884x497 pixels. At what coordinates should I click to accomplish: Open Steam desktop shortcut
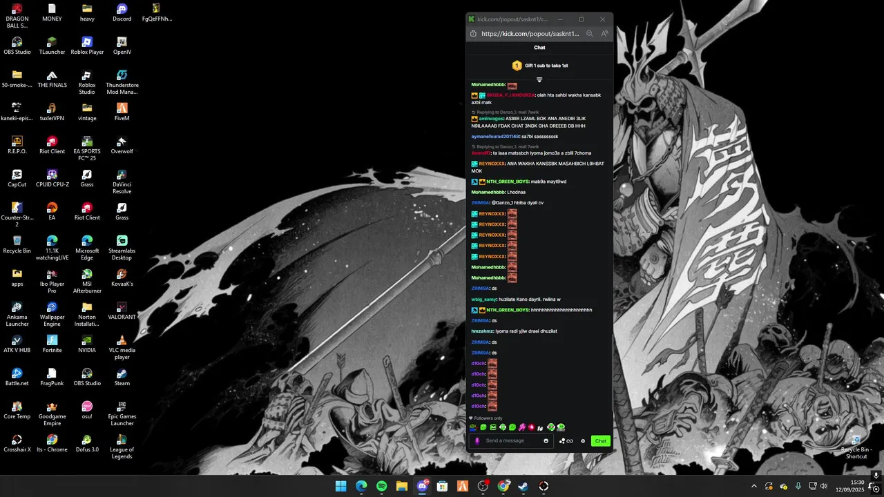click(x=122, y=377)
